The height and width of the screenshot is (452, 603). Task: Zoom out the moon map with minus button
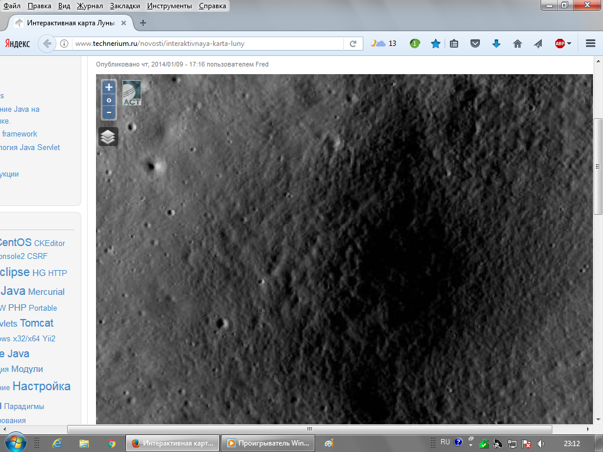tap(109, 112)
